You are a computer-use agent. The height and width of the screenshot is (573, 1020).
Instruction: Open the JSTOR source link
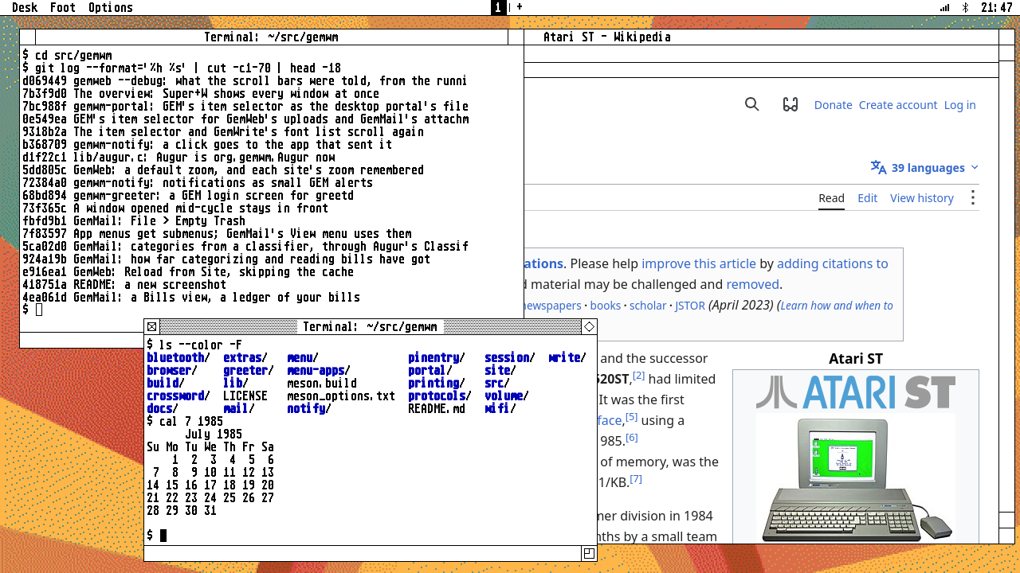click(689, 306)
